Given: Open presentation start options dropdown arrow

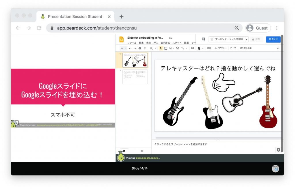Looking at the screenshot, I should [x=247, y=39].
